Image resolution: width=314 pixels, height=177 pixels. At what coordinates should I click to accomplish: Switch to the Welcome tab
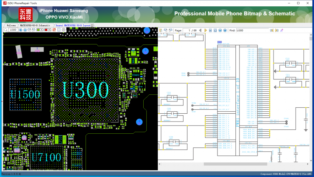(x=11, y=26)
